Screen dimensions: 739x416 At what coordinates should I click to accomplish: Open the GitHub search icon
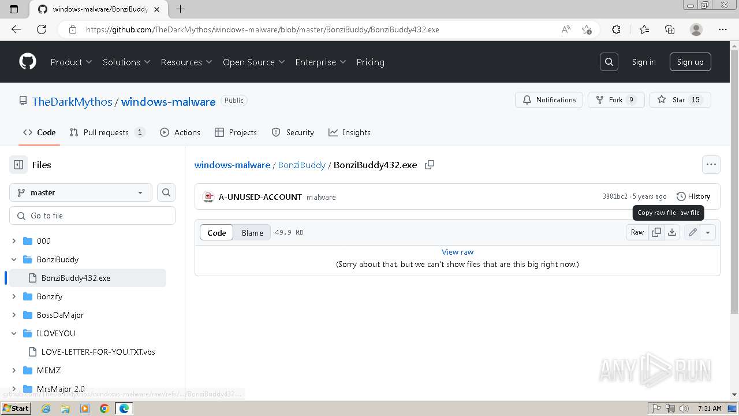pos(609,62)
